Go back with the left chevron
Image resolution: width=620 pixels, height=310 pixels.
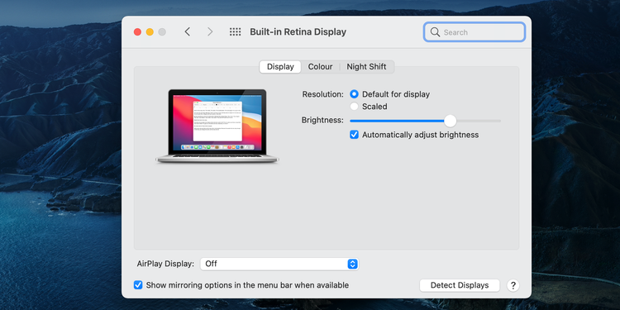coord(188,32)
